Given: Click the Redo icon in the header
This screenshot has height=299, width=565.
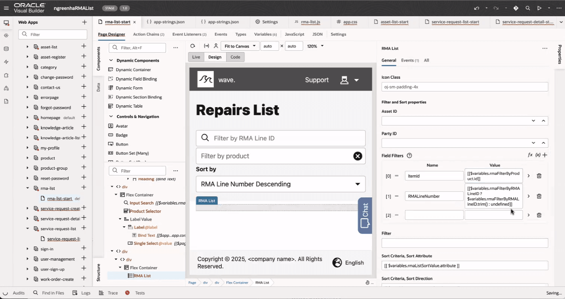Looking at the screenshot, I should tap(497, 8).
